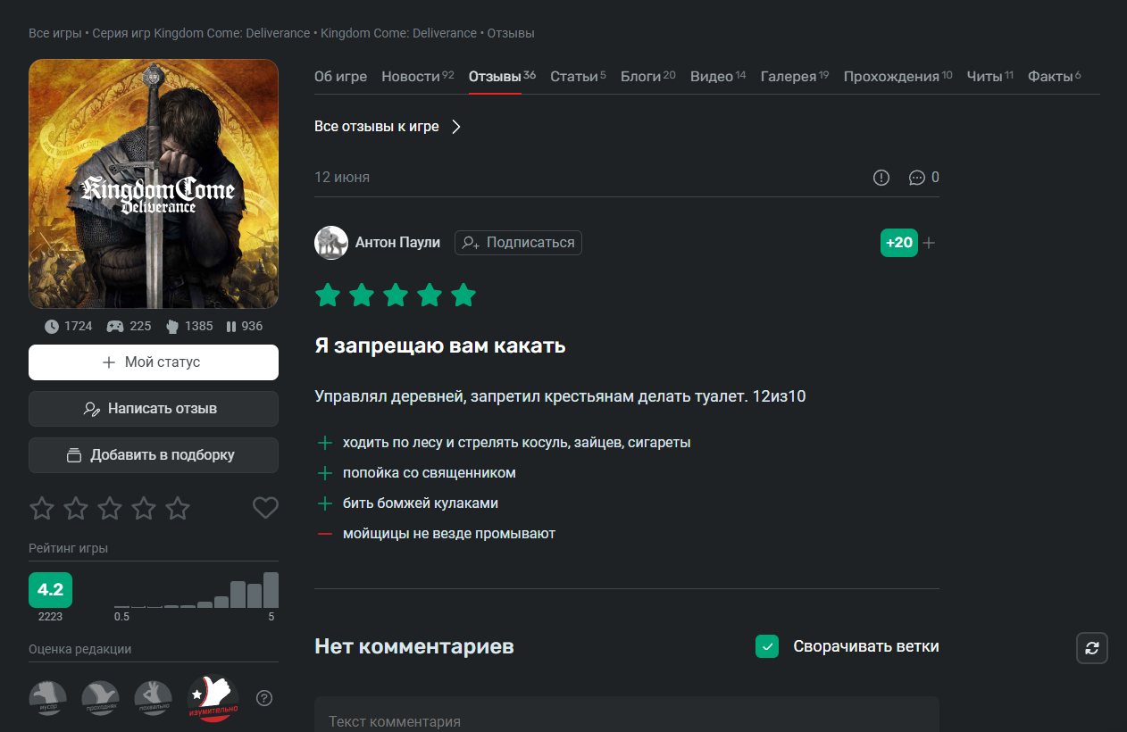Focus the "Текст комментария" input field
The height and width of the screenshot is (732, 1127).
(x=627, y=714)
